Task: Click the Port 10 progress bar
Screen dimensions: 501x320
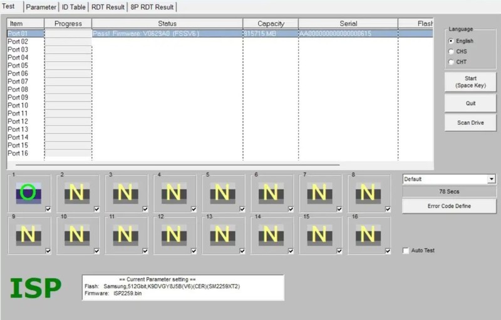Action: point(68,105)
